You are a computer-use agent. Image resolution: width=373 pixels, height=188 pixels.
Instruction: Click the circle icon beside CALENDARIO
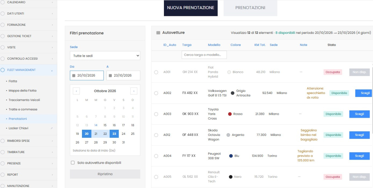[3, 3]
